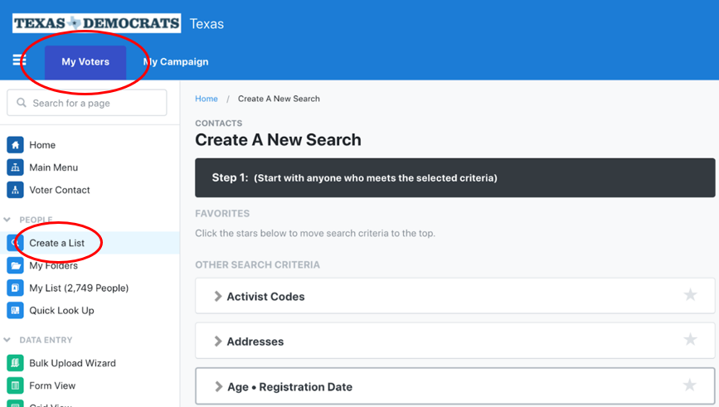This screenshot has height=407, width=719.
Task: Click the Main Menu sitemap icon
Action: coord(15,167)
